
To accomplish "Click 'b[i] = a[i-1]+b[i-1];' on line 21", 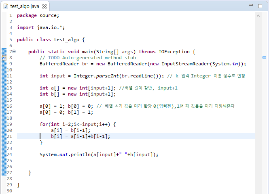I will tap(80, 136).
